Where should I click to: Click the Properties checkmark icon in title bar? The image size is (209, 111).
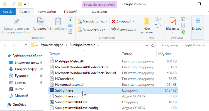point(14,4)
